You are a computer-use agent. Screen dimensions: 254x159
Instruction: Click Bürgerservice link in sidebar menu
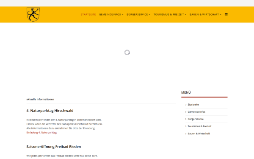pyautogui.click(x=196, y=119)
